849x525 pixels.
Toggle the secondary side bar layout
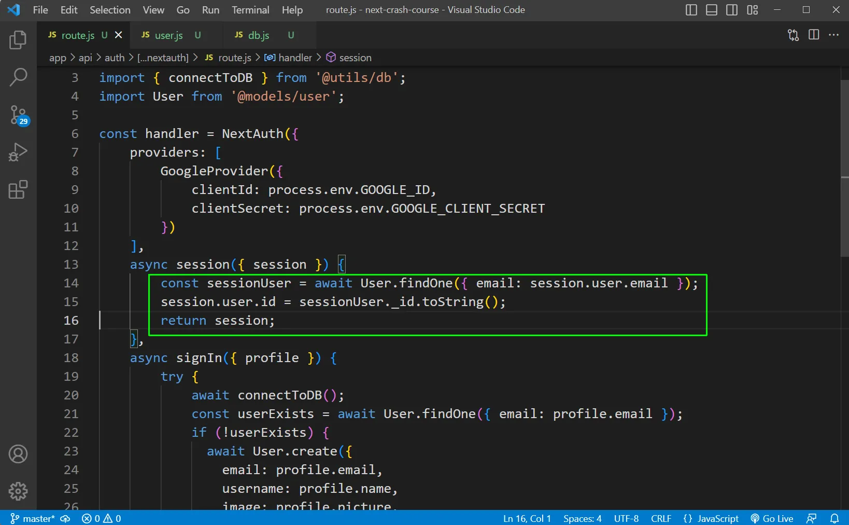pyautogui.click(x=732, y=10)
